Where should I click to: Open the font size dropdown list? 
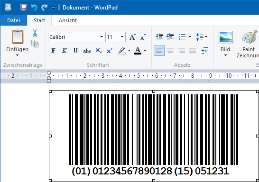click(122, 37)
